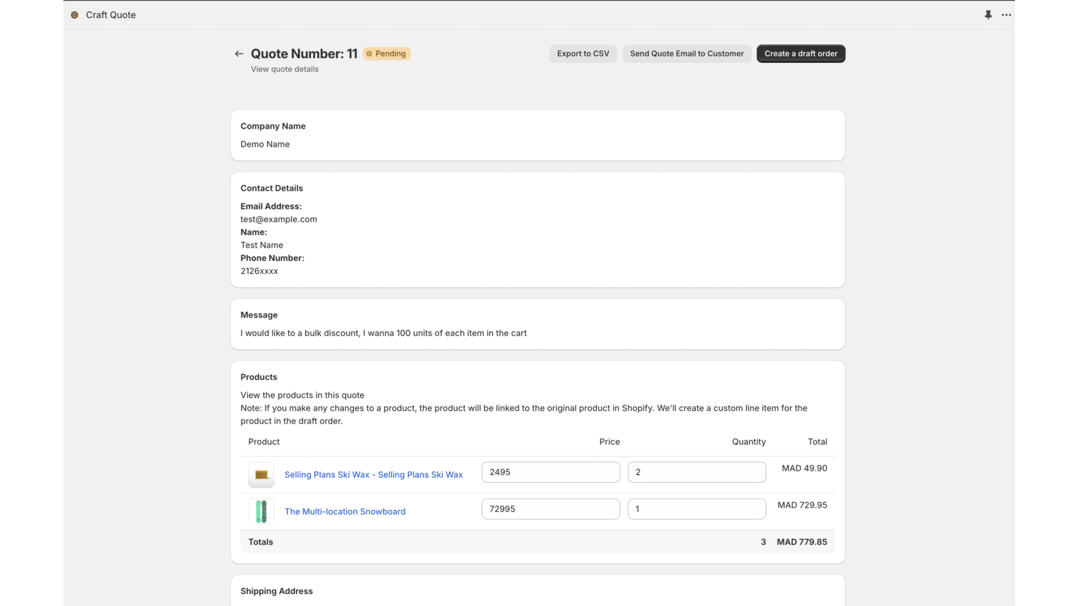Image resolution: width=1079 pixels, height=606 pixels.
Task: Click the Craft Quote app logo icon
Action: point(75,15)
